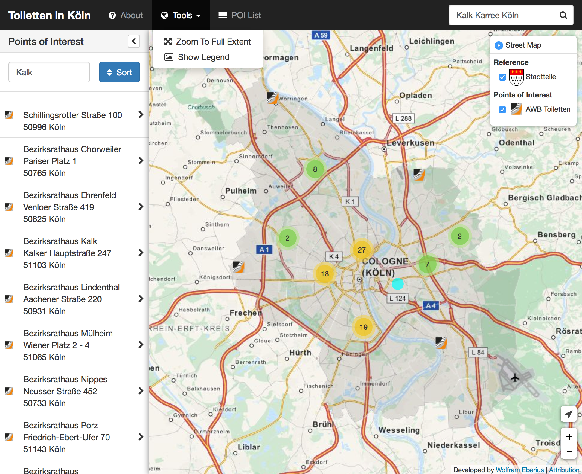Toggle the AWB Toiletten layer checkbox
The height and width of the screenshot is (474, 582).
point(502,109)
